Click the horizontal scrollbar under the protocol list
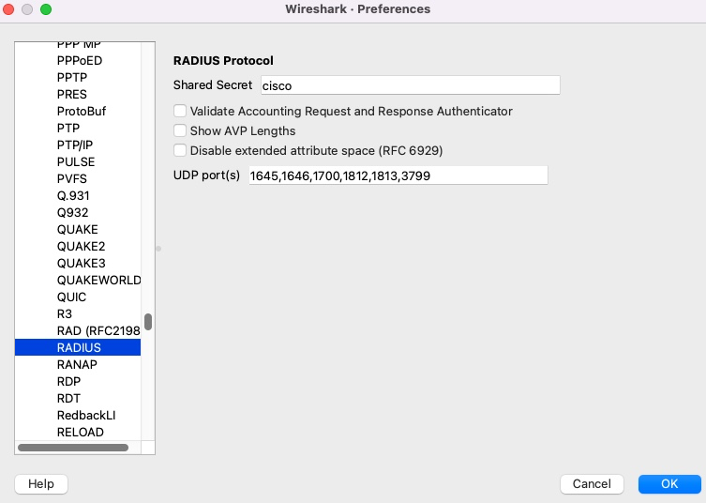706x503 pixels. click(73, 448)
